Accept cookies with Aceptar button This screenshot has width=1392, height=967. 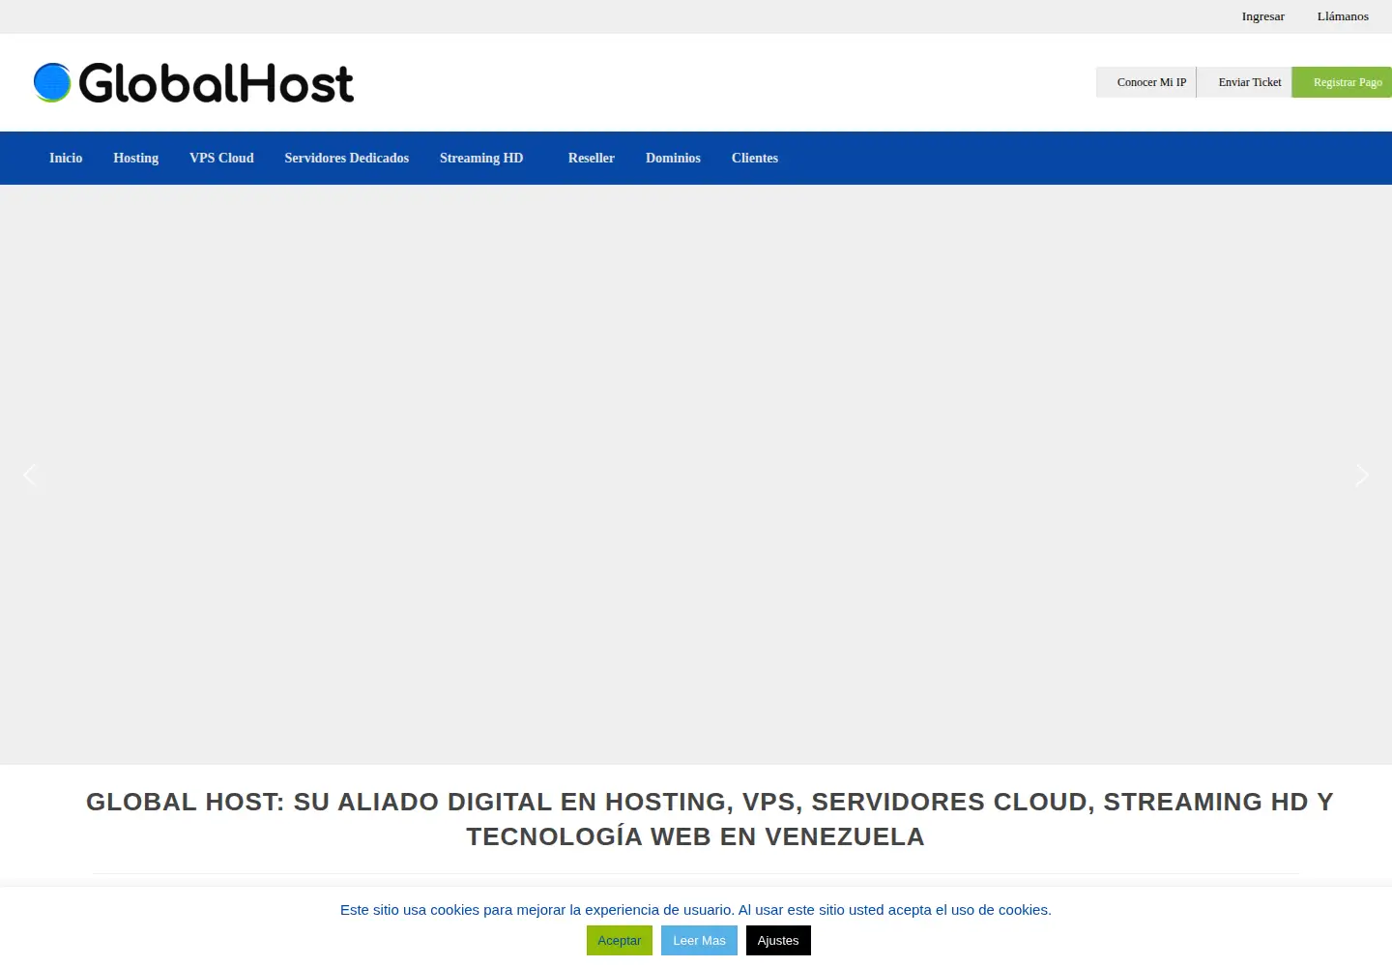coord(620,940)
